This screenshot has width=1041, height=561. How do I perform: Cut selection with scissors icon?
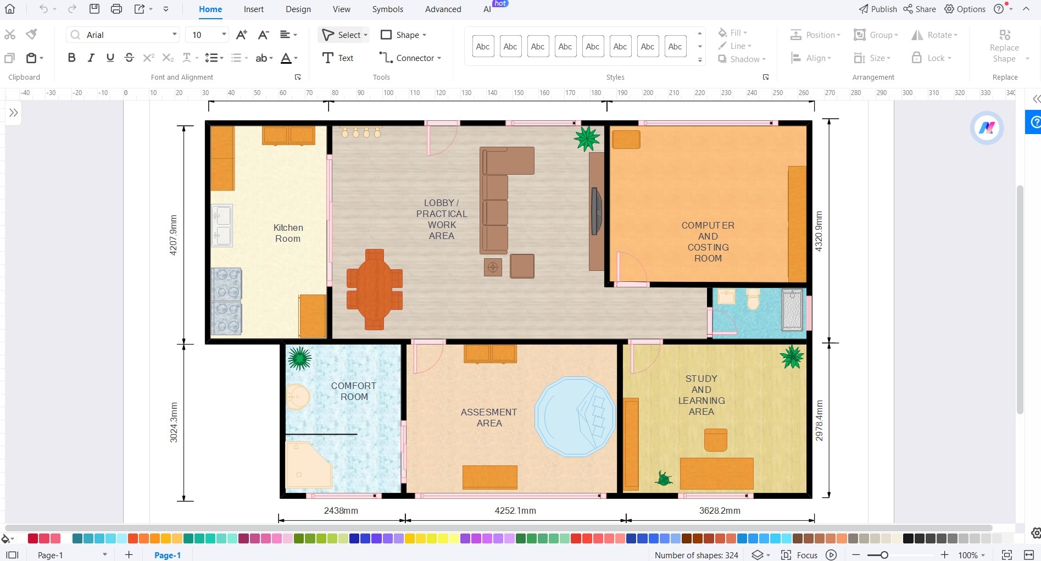click(10, 35)
